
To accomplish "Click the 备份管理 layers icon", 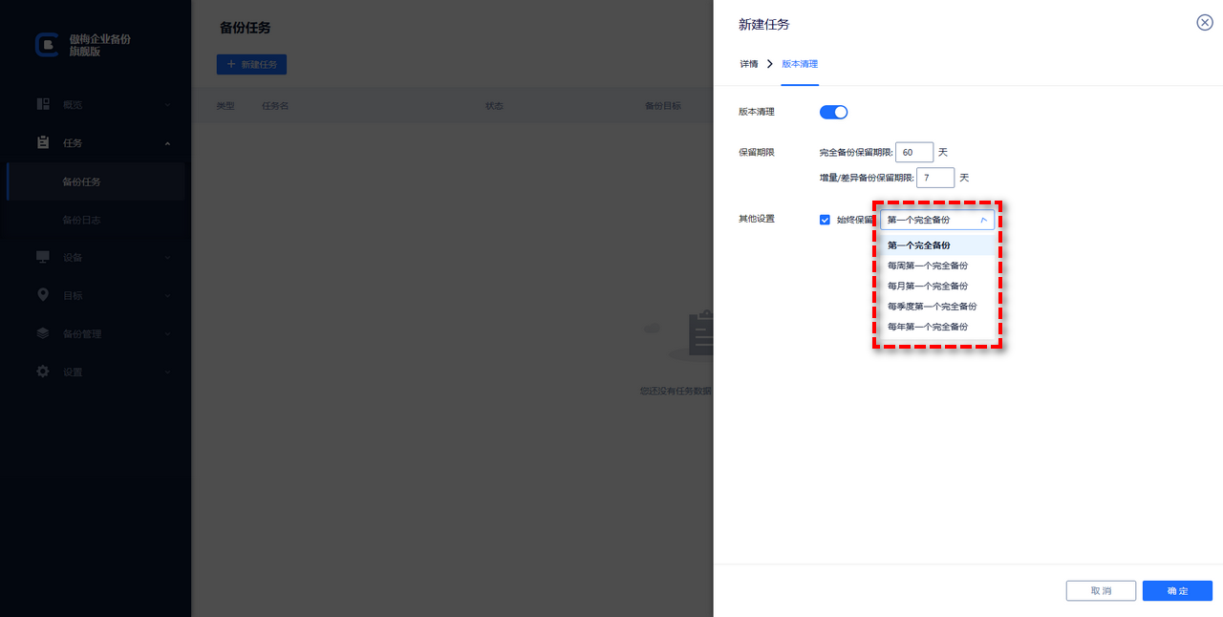I will pyautogui.click(x=43, y=333).
